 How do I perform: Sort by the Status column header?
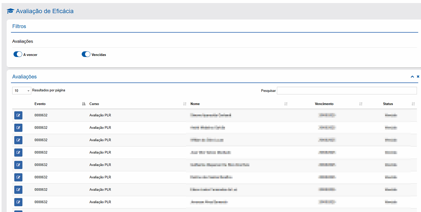tap(388, 104)
